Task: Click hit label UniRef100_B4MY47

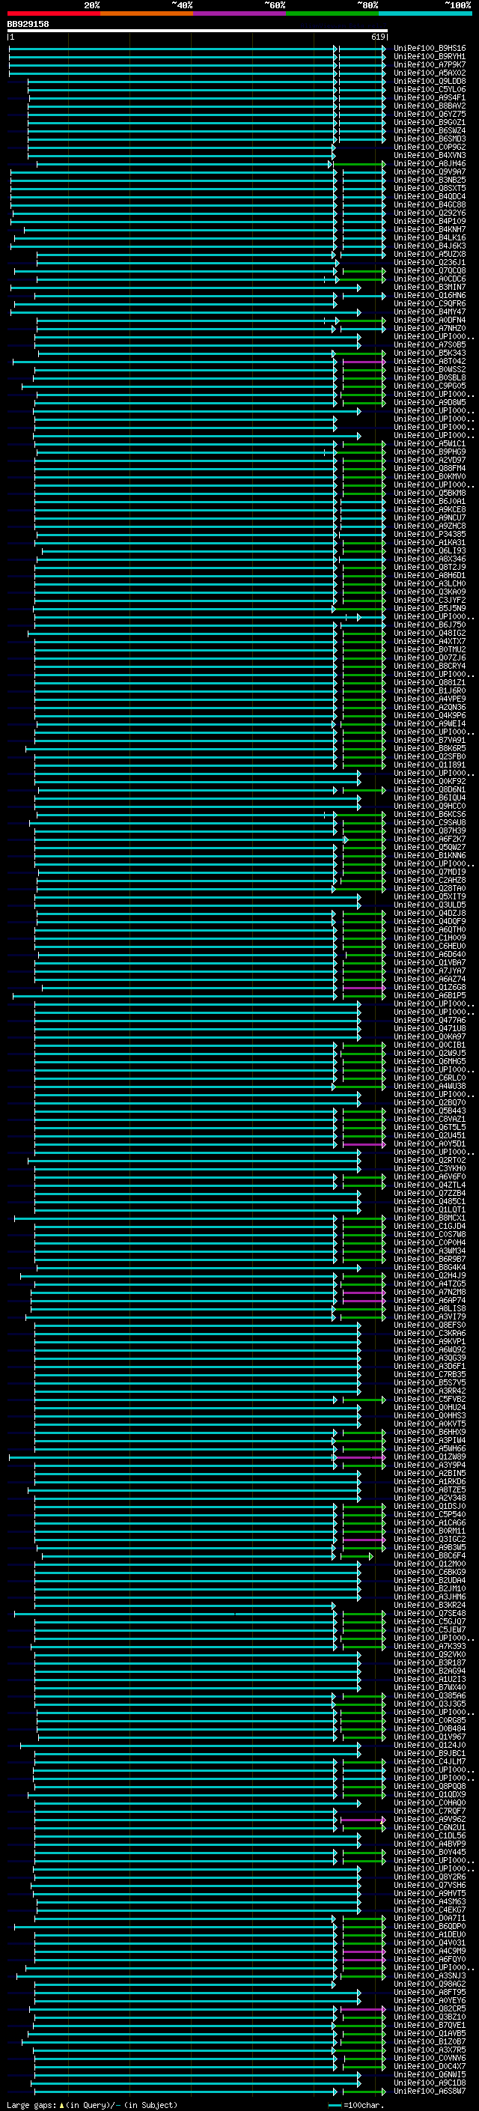Action: pos(430,312)
